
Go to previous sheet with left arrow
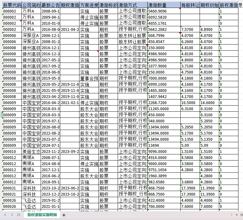click(5, 215)
